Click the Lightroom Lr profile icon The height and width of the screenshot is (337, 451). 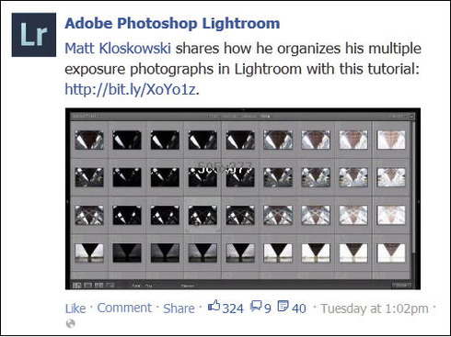[x=34, y=35]
